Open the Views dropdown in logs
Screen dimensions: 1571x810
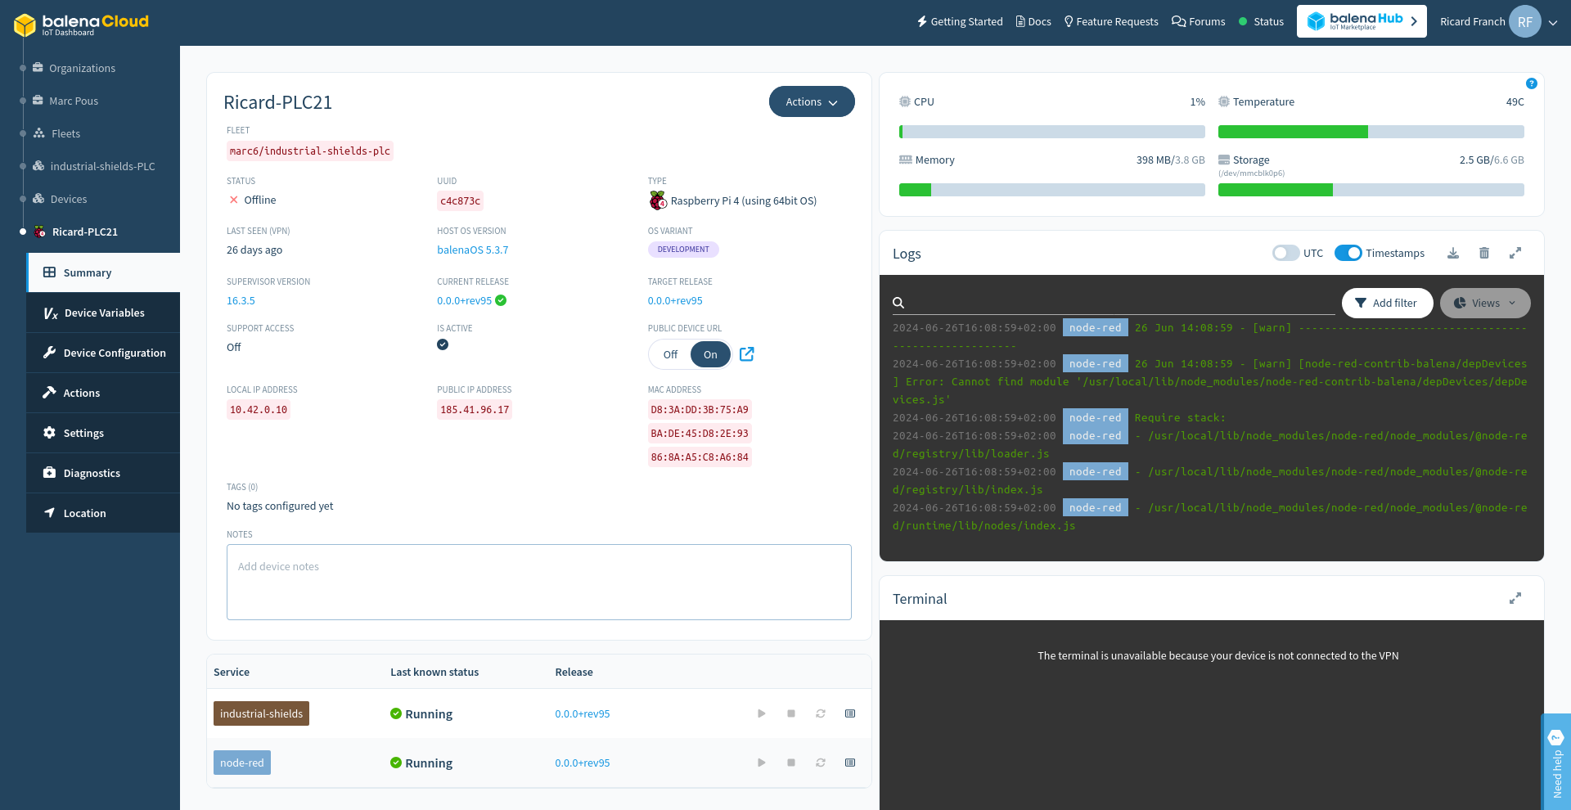pos(1485,303)
